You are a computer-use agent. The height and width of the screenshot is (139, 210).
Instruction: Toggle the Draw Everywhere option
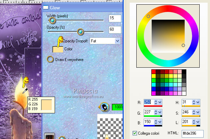[x=50, y=59]
